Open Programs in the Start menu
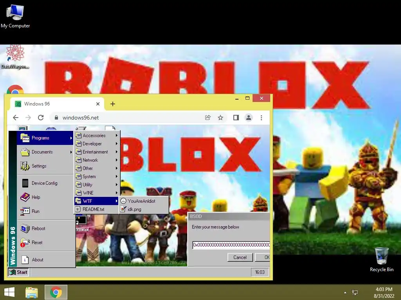This screenshot has width=401, height=300. coord(45,138)
